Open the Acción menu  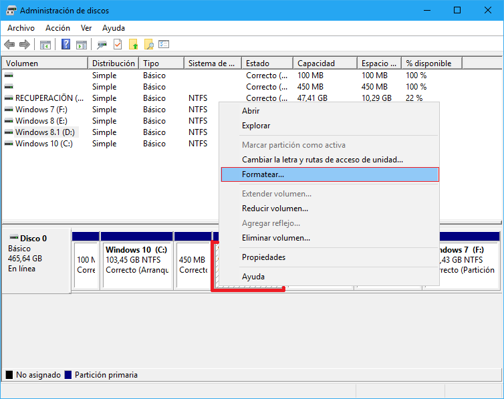point(57,28)
